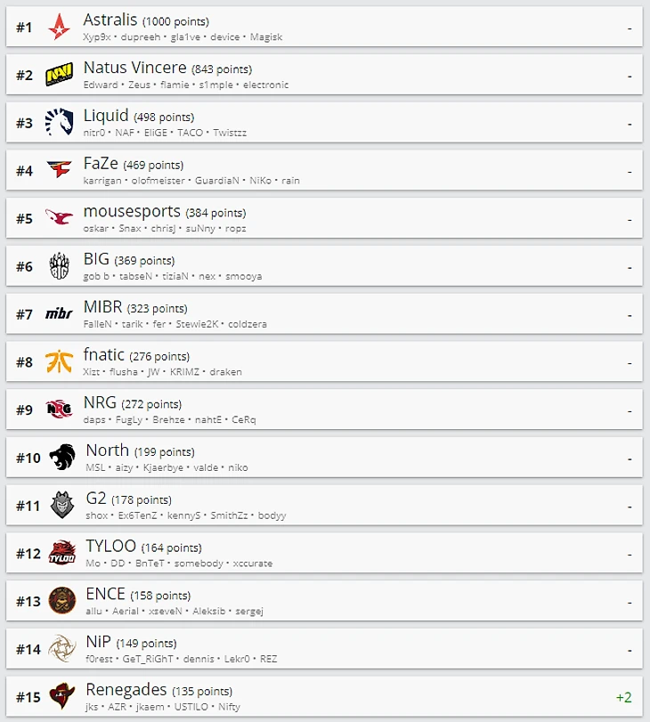Viewport: 650px width, 722px height.
Task: Click the NRG team logo
Action: pyautogui.click(x=60, y=409)
